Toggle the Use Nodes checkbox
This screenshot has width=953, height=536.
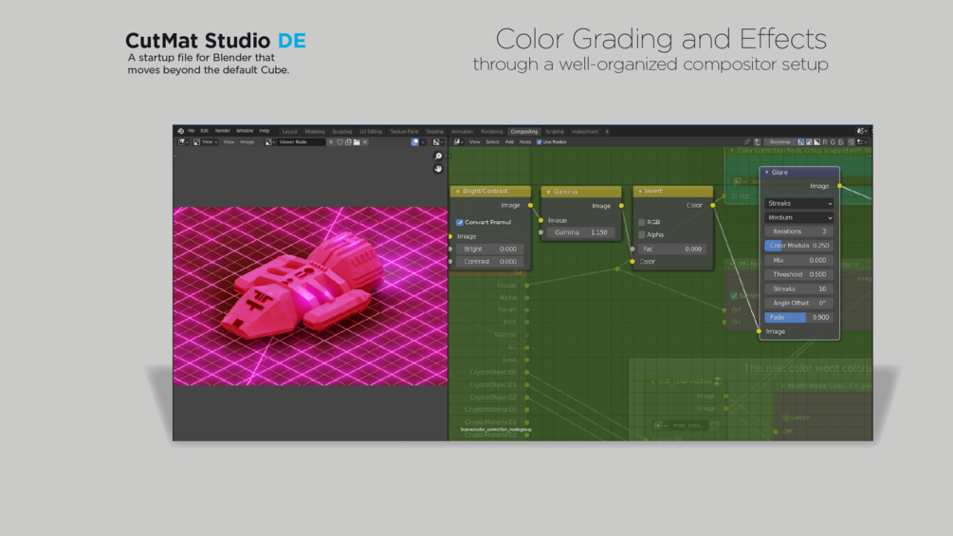tap(540, 142)
